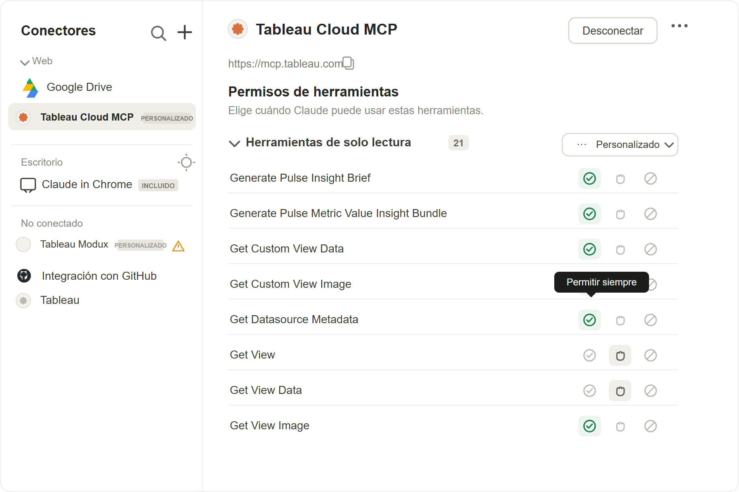The height and width of the screenshot is (492, 739).
Task: Require approval for Get View Data
Action: (620, 391)
